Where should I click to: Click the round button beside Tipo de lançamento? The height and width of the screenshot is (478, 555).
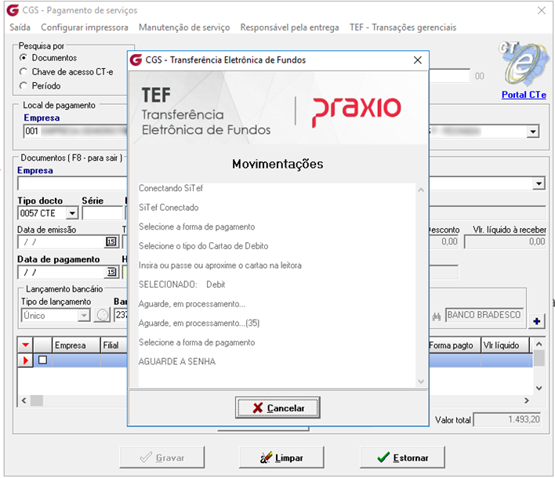point(102,315)
